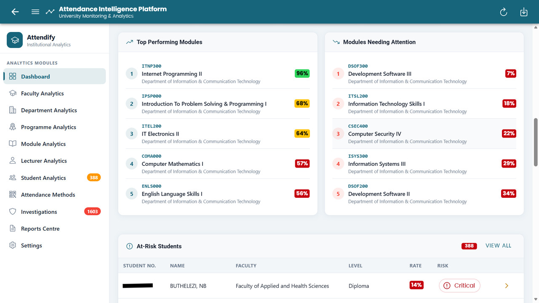Image resolution: width=539 pixels, height=303 pixels.
Task: Open the Investigations section
Action: point(55,212)
